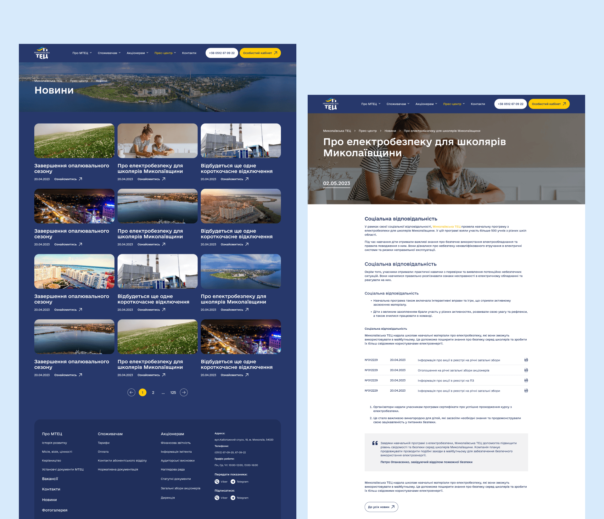Click the До усіх новин button
This screenshot has height=519, width=604.
(381, 507)
